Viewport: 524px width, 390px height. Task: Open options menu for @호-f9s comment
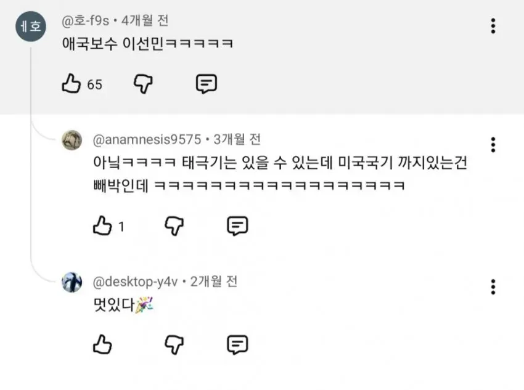point(493,26)
